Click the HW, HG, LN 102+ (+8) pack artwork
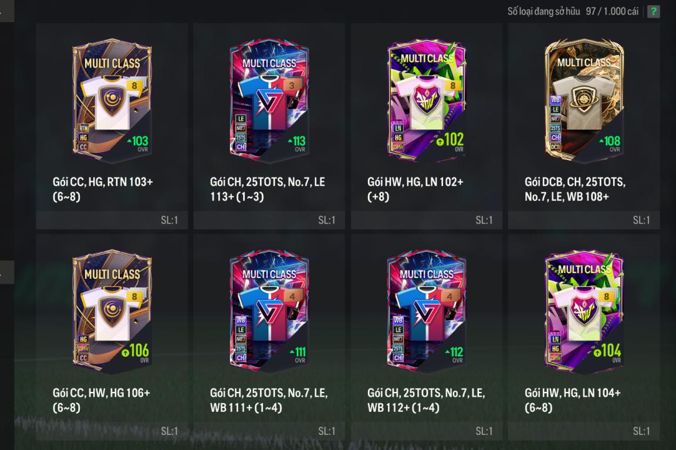This screenshot has height=450, width=676. 427,100
